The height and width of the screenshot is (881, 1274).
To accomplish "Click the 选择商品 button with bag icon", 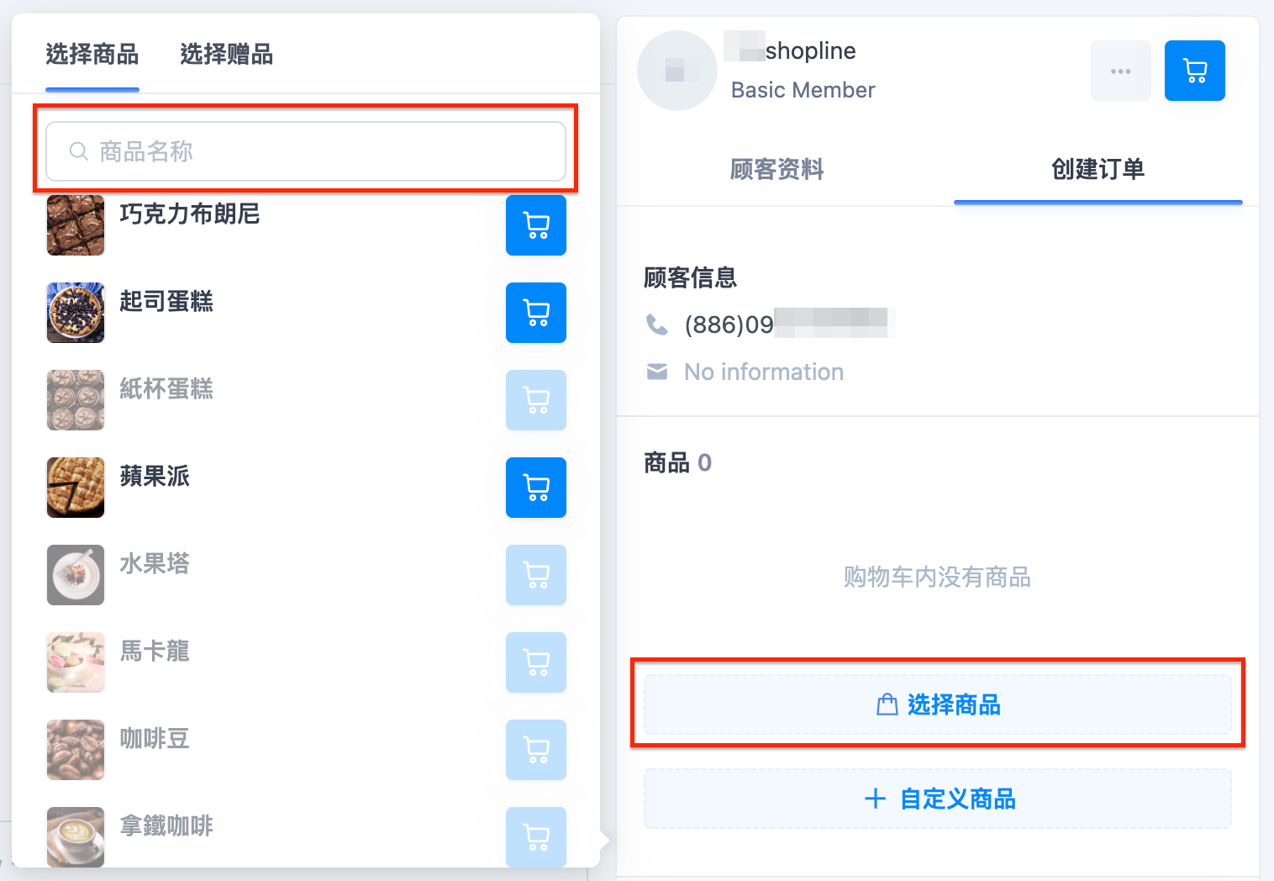I will (938, 704).
